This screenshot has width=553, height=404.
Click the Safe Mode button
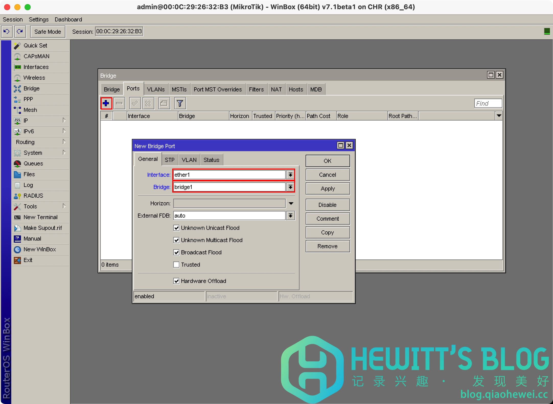tap(48, 32)
